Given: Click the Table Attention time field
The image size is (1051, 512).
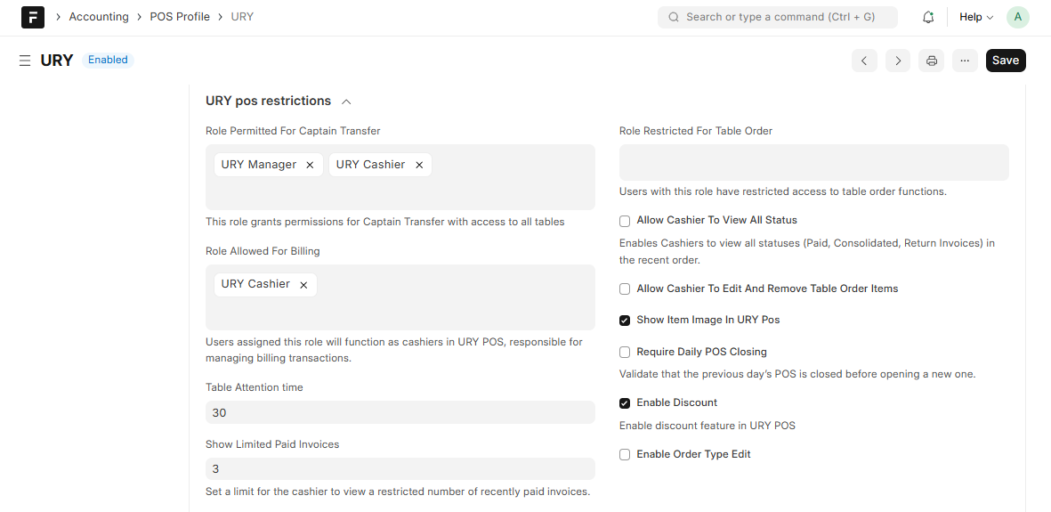Looking at the screenshot, I should click(x=400, y=412).
